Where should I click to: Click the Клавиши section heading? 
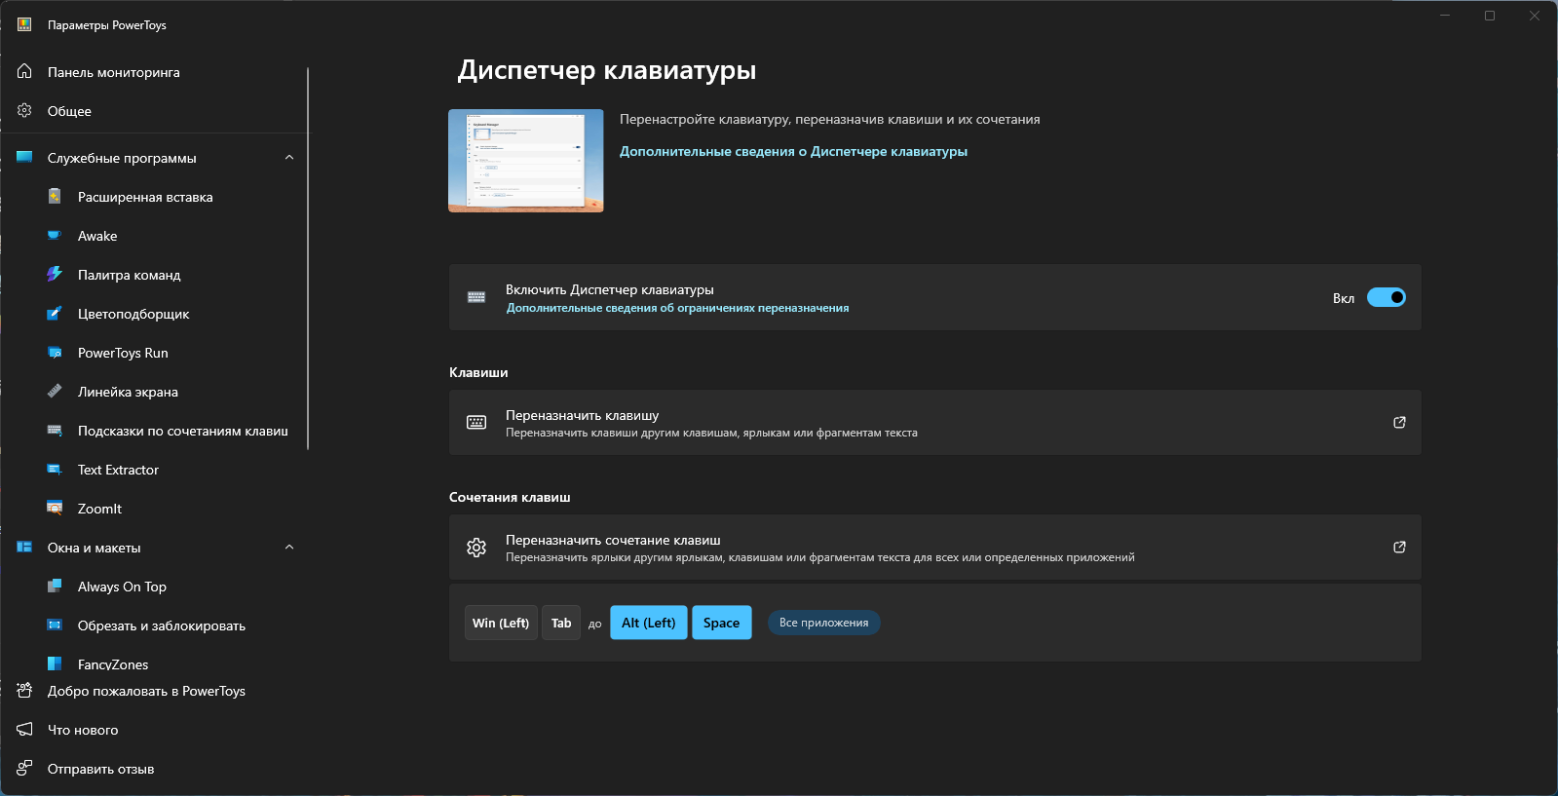pos(478,372)
